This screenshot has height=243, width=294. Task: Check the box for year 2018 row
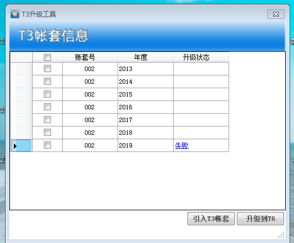coord(47,133)
